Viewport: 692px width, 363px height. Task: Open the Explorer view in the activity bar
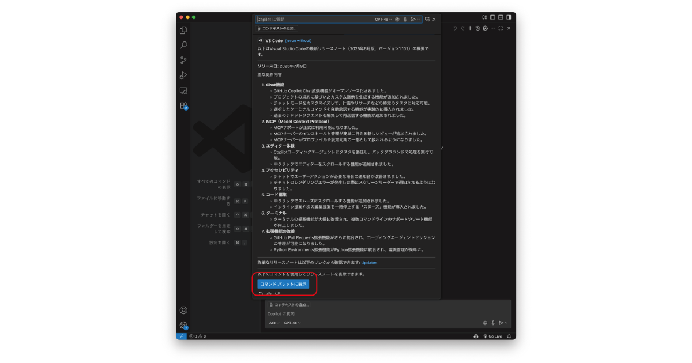[183, 30]
